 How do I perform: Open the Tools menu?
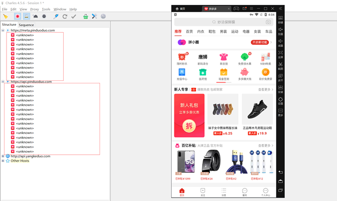[x=46, y=9]
